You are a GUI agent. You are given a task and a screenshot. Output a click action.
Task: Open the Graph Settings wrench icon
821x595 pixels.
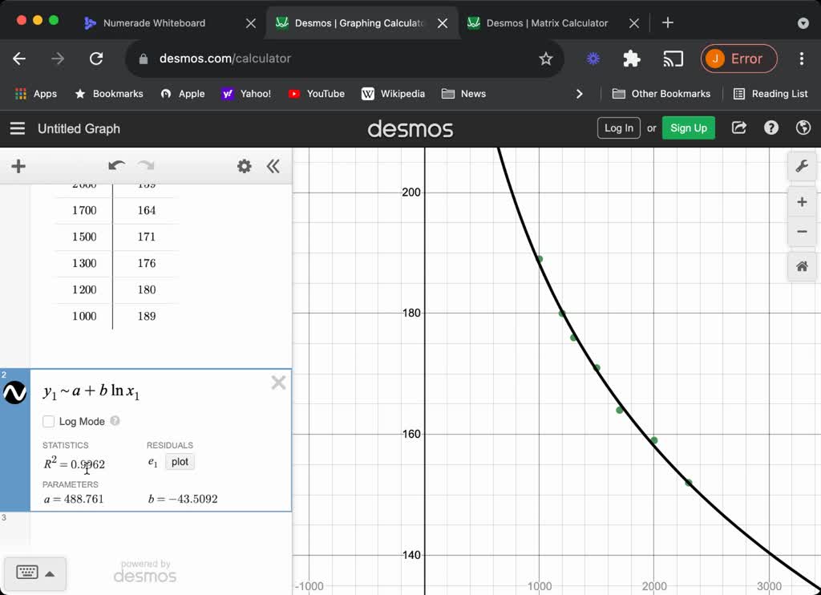[801, 167]
